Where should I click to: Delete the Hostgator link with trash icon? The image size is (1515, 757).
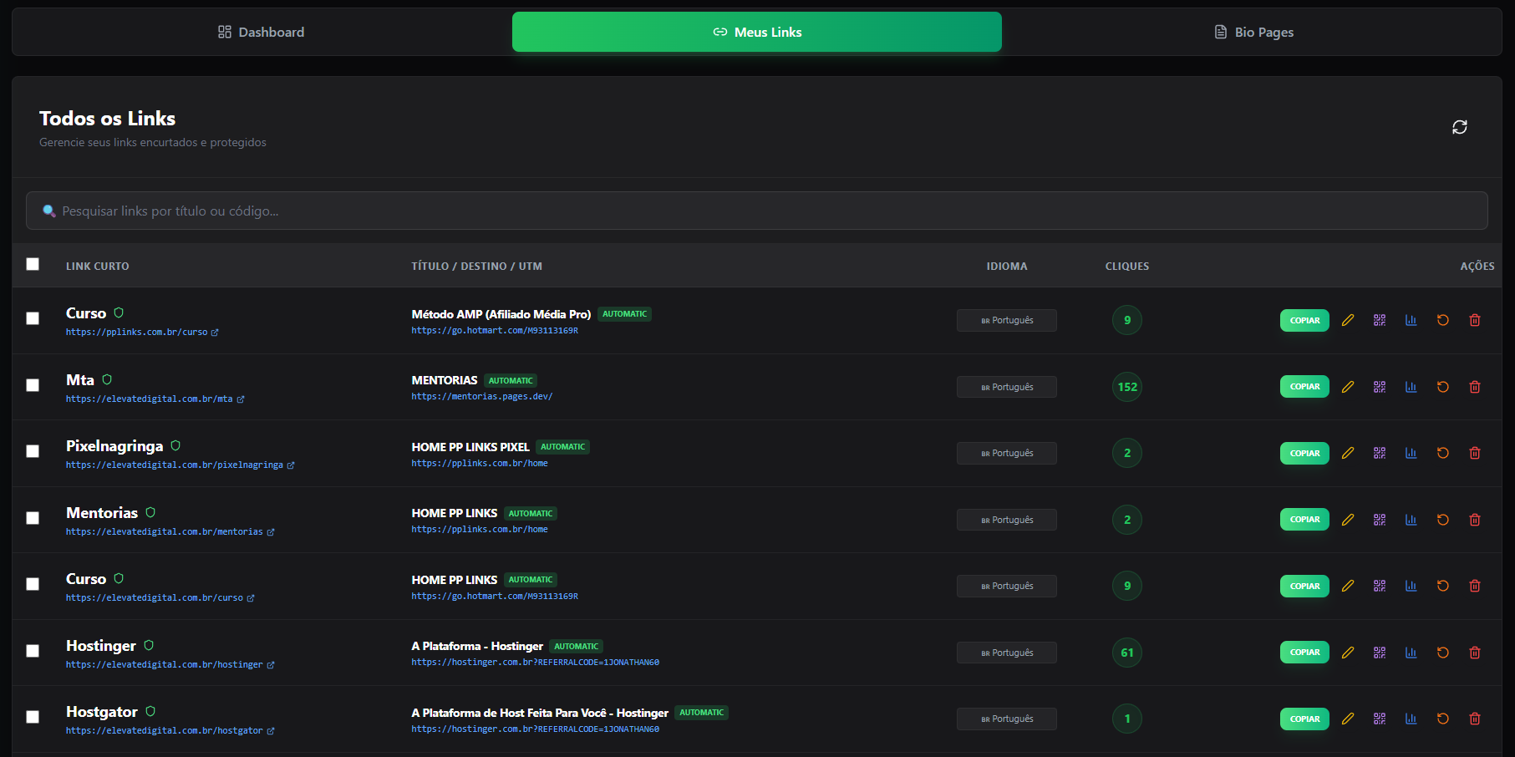point(1474,719)
